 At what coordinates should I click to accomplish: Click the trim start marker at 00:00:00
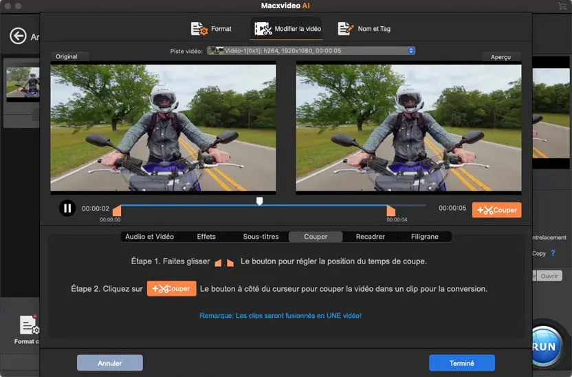(116, 211)
